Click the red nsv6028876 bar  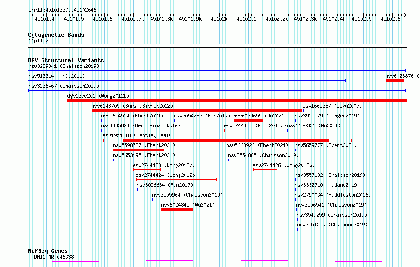[x=395, y=81]
